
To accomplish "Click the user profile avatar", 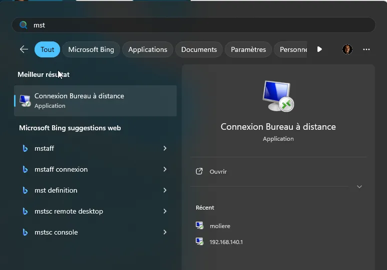I will [347, 49].
